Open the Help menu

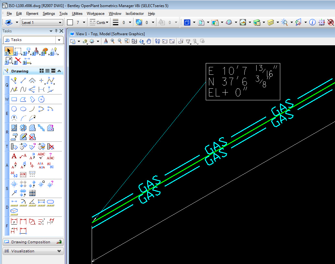point(152,14)
